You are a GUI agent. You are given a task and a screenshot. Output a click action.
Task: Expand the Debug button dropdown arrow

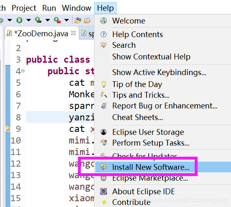[10, 20]
